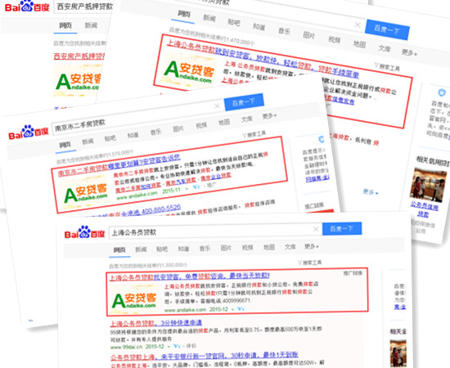
Task: Open result 公务员贷款上海,来平安银行新一贷官网
Action: (x=205, y=356)
